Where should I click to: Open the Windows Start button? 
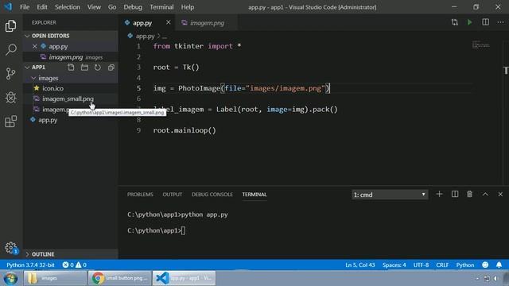pyautogui.click(x=10, y=278)
